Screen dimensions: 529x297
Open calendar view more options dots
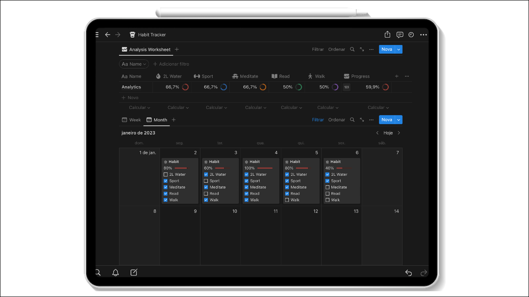point(371,120)
